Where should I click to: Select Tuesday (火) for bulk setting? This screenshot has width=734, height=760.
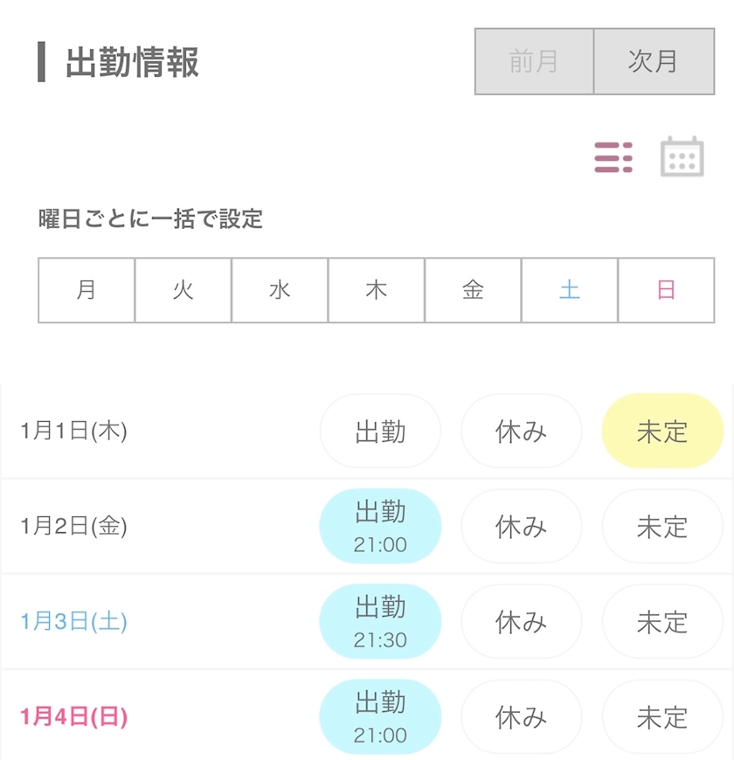[183, 290]
